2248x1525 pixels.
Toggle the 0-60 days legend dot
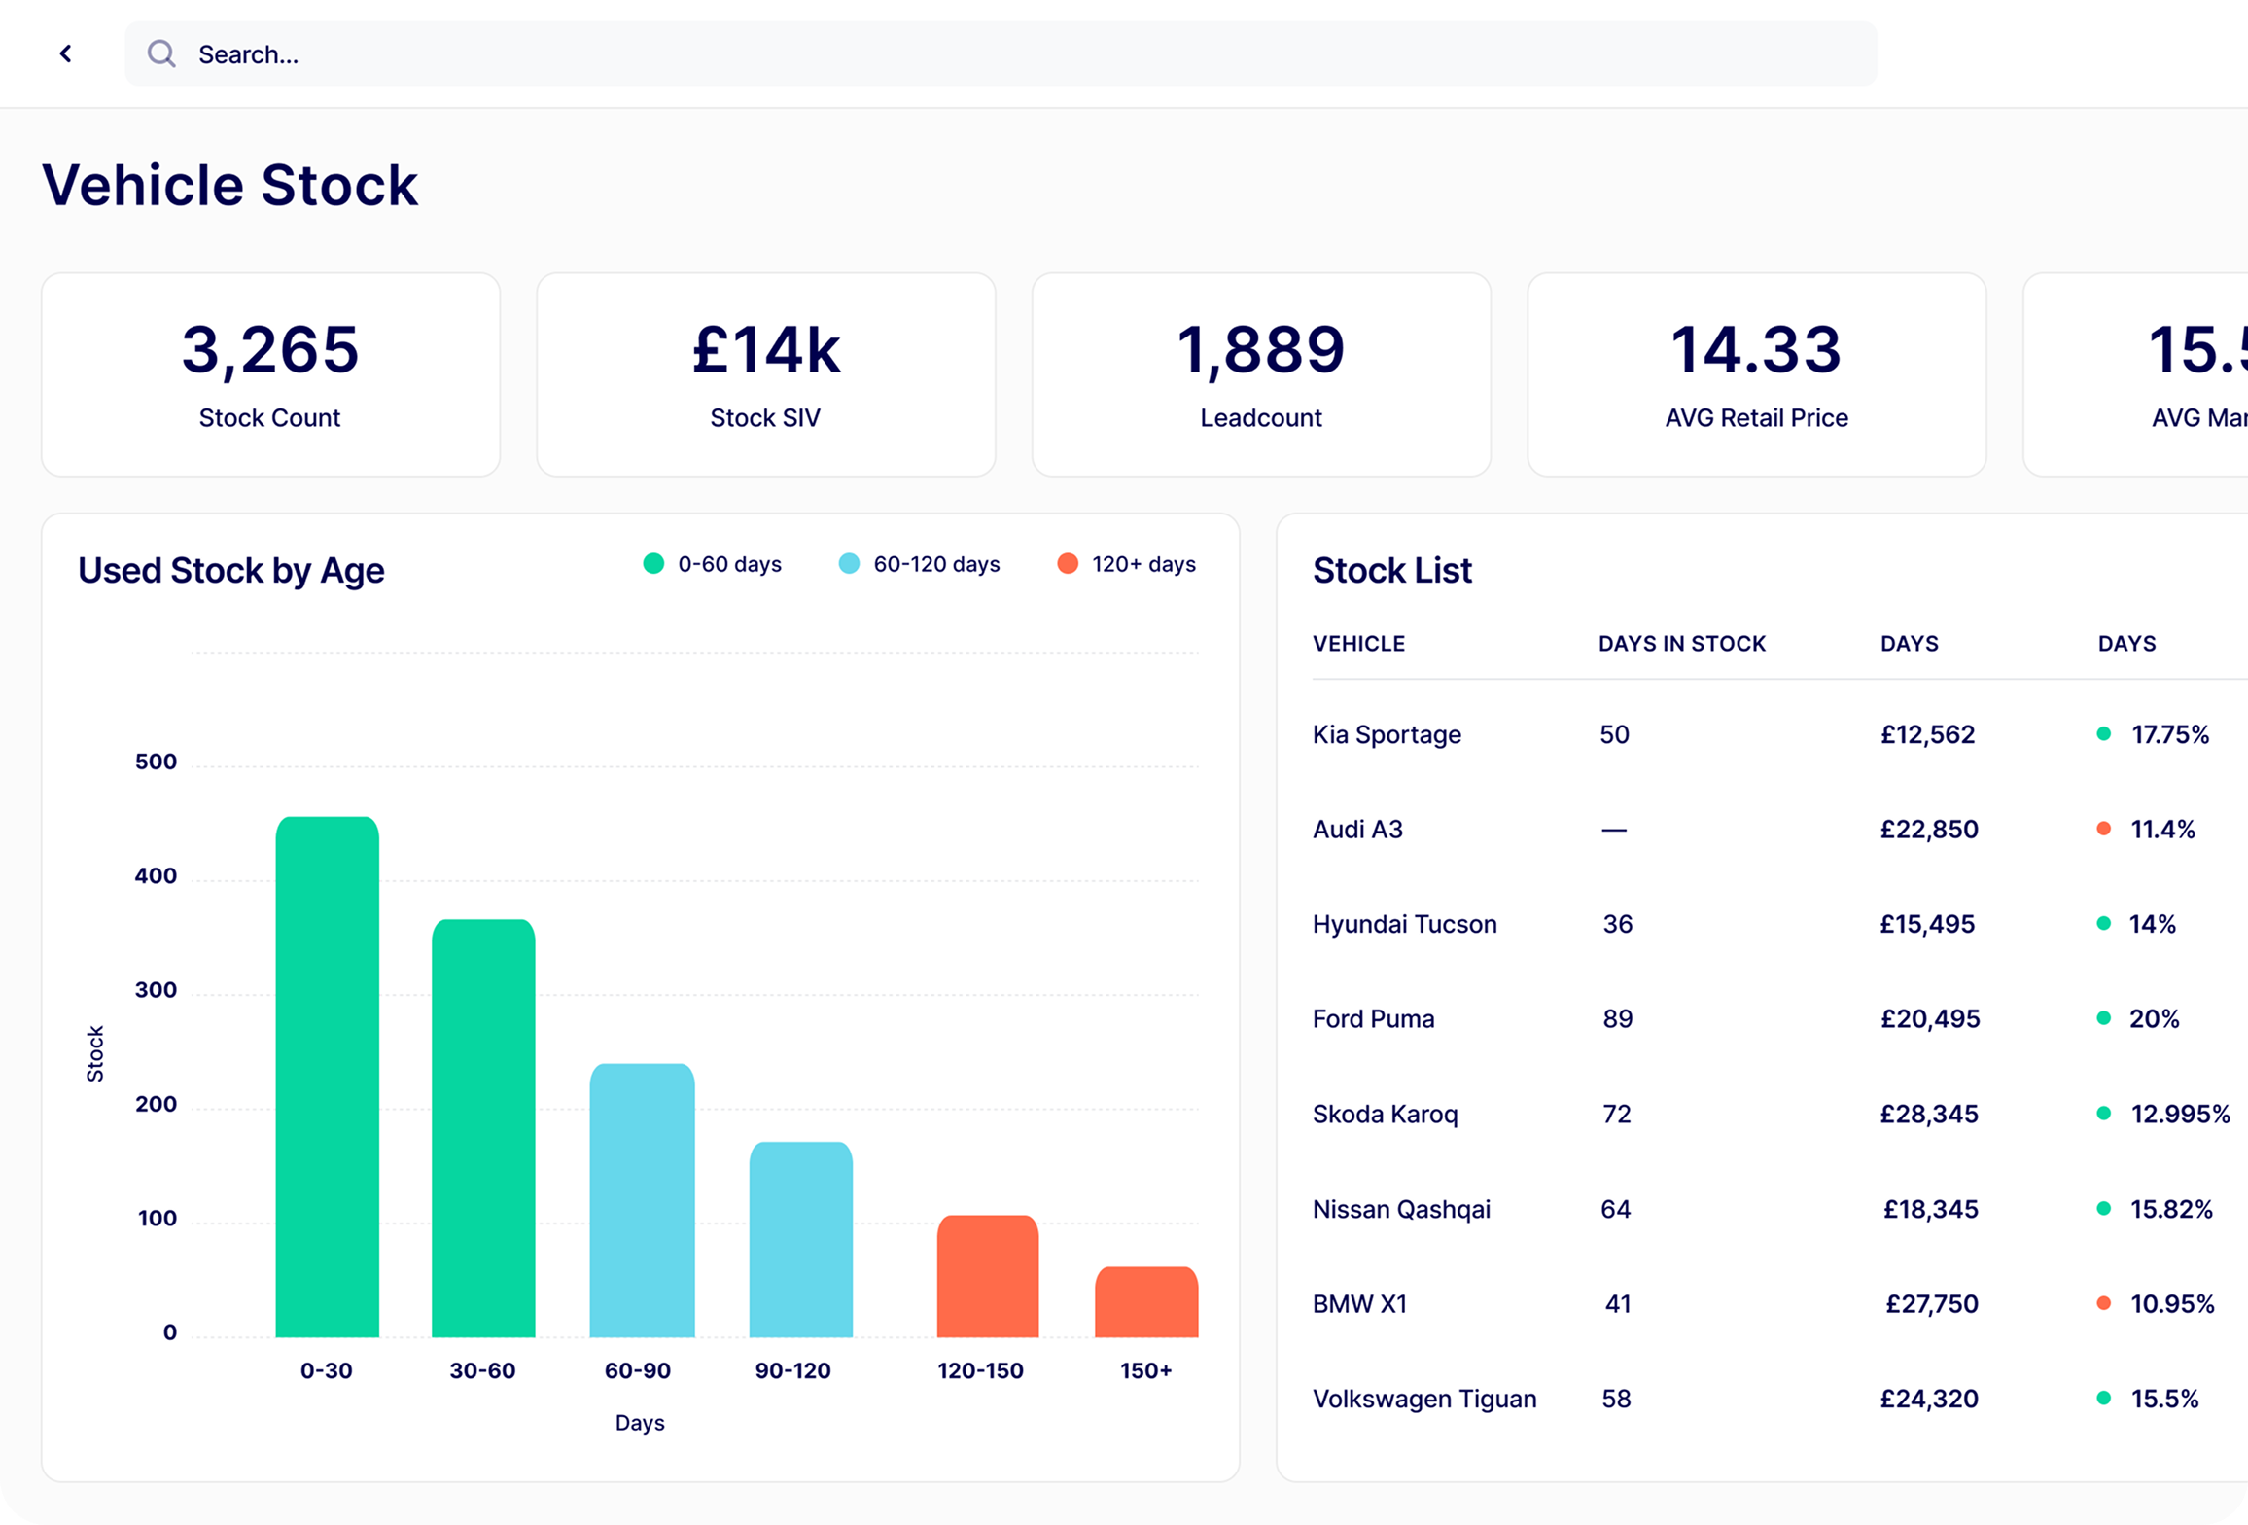[x=653, y=563]
